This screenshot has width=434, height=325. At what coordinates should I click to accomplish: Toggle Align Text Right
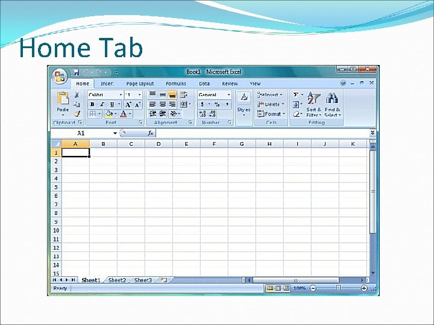click(x=172, y=104)
